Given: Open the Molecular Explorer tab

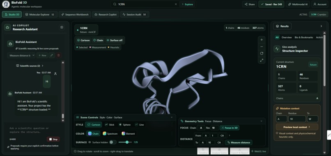Looking at the screenshot, I should coord(40,14).
